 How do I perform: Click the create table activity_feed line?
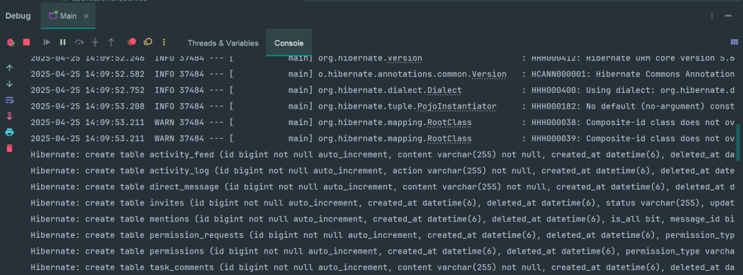(383, 155)
